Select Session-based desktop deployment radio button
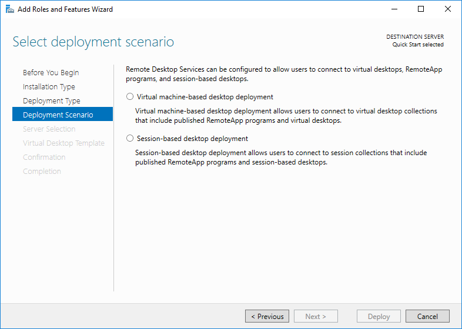Image resolution: width=462 pixels, height=329 pixels. click(x=130, y=139)
